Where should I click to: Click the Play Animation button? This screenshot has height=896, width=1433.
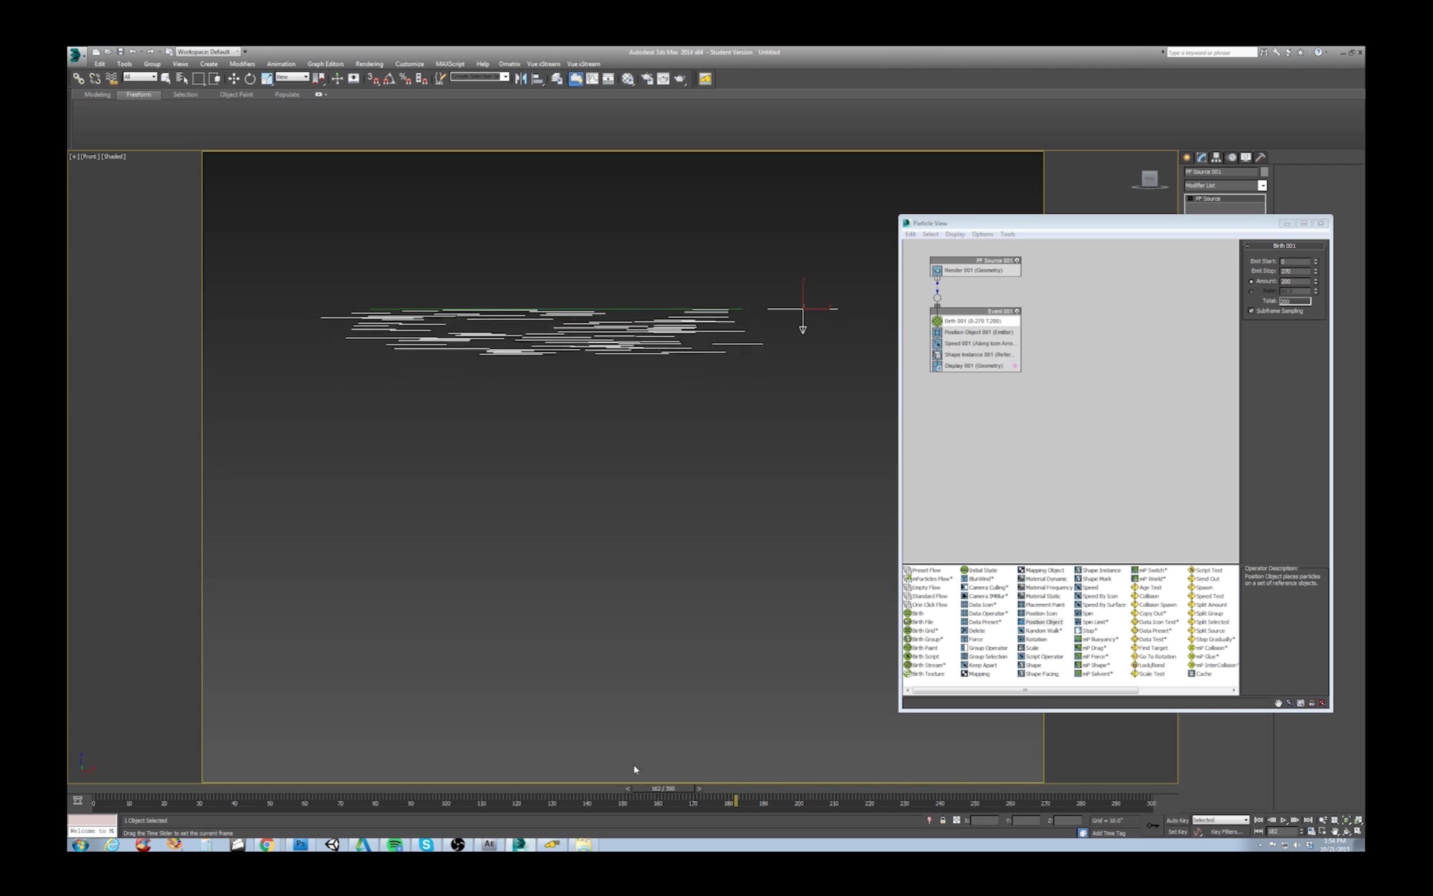pyautogui.click(x=1283, y=820)
